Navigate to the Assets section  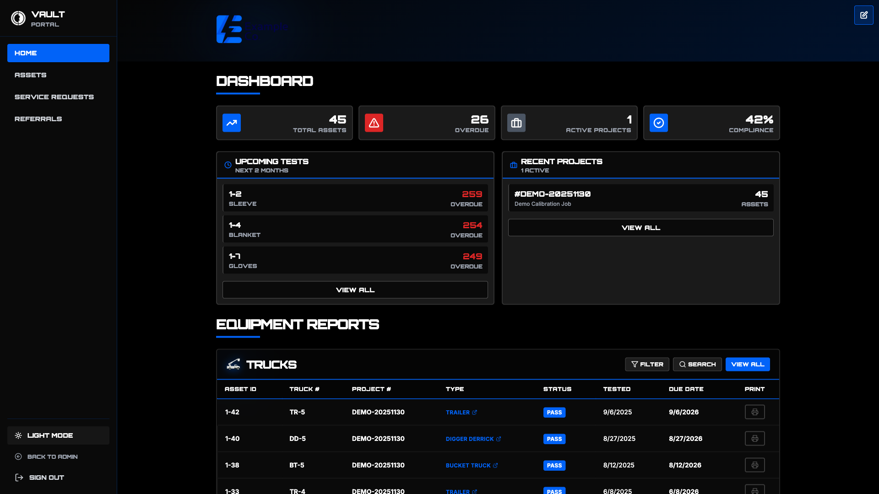tap(31, 75)
